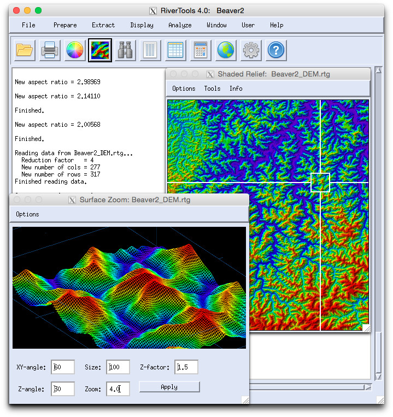Click the log panel's scroll-down arrow
This screenshot has height=417, width=393.
pyautogui.click(x=378, y=377)
